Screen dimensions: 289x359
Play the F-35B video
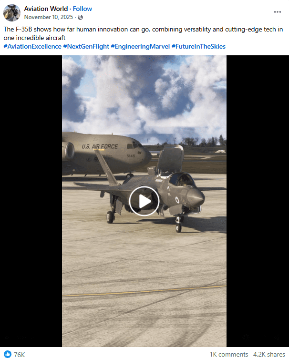tap(144, 201)
